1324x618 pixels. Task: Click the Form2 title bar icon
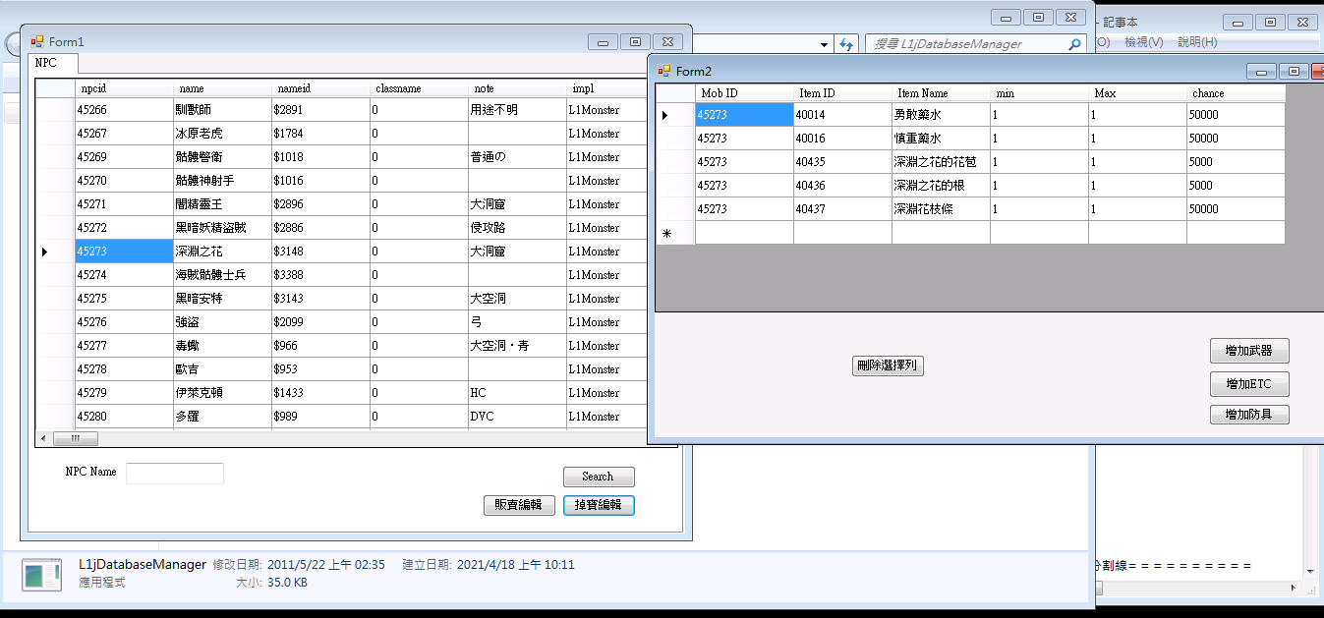664,71
